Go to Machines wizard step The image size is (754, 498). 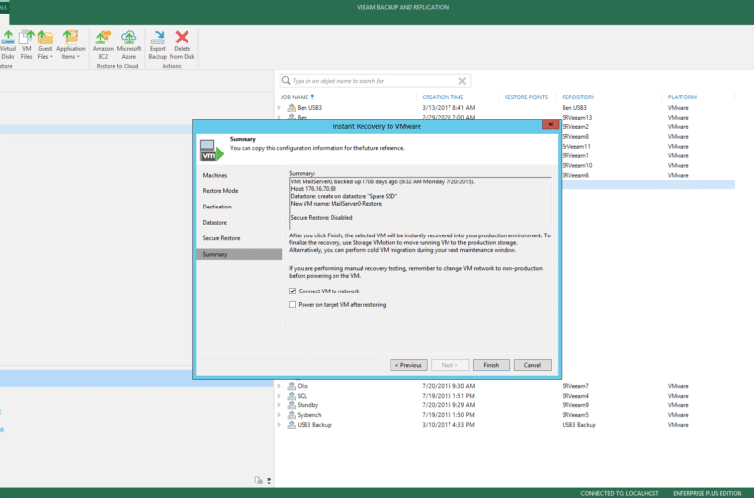[x=215, y=175]
